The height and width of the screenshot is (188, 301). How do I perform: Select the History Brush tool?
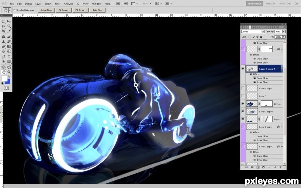point(9,41)
